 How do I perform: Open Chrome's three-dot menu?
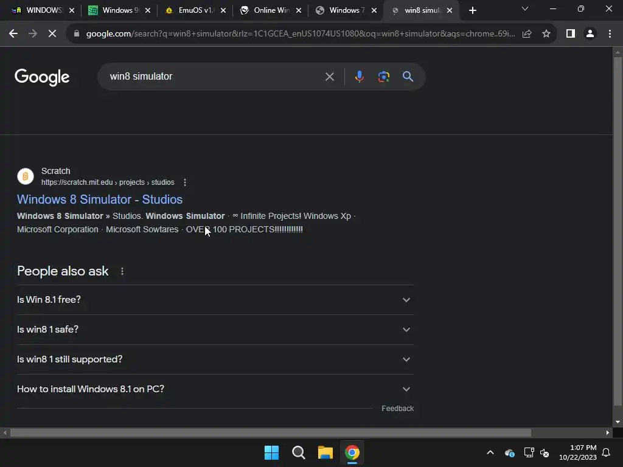(x=610, y=34)
